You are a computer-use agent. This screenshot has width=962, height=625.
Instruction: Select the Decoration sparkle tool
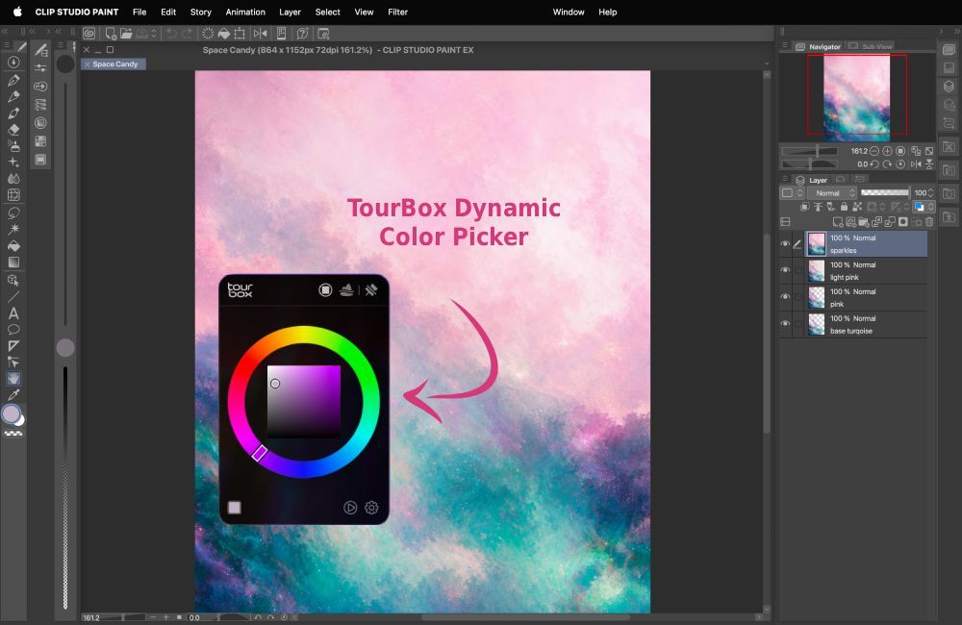[x=13, y=162]
